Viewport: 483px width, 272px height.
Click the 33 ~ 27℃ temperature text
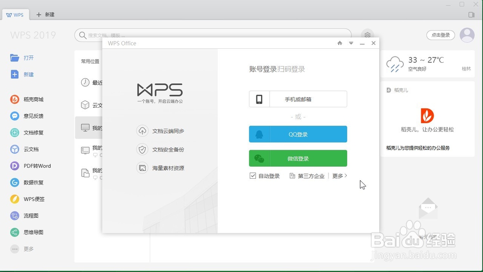426,60
